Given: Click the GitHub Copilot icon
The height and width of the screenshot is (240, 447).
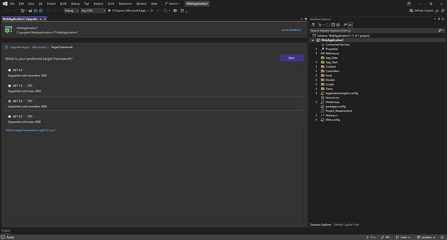Looking at the screenshot, I should coord(412,10).
